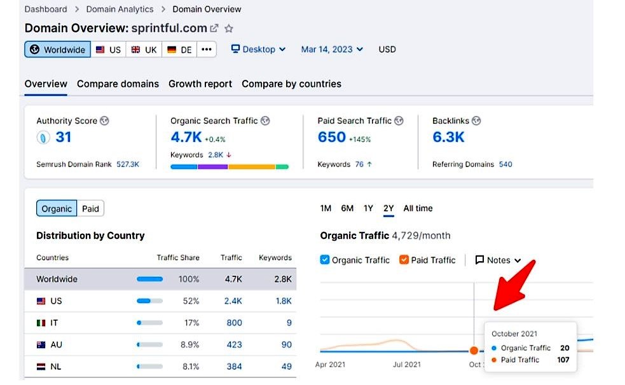625x385 pixels.
Task: Go to Dashboard breadcrumb
Action: [46, 9]
